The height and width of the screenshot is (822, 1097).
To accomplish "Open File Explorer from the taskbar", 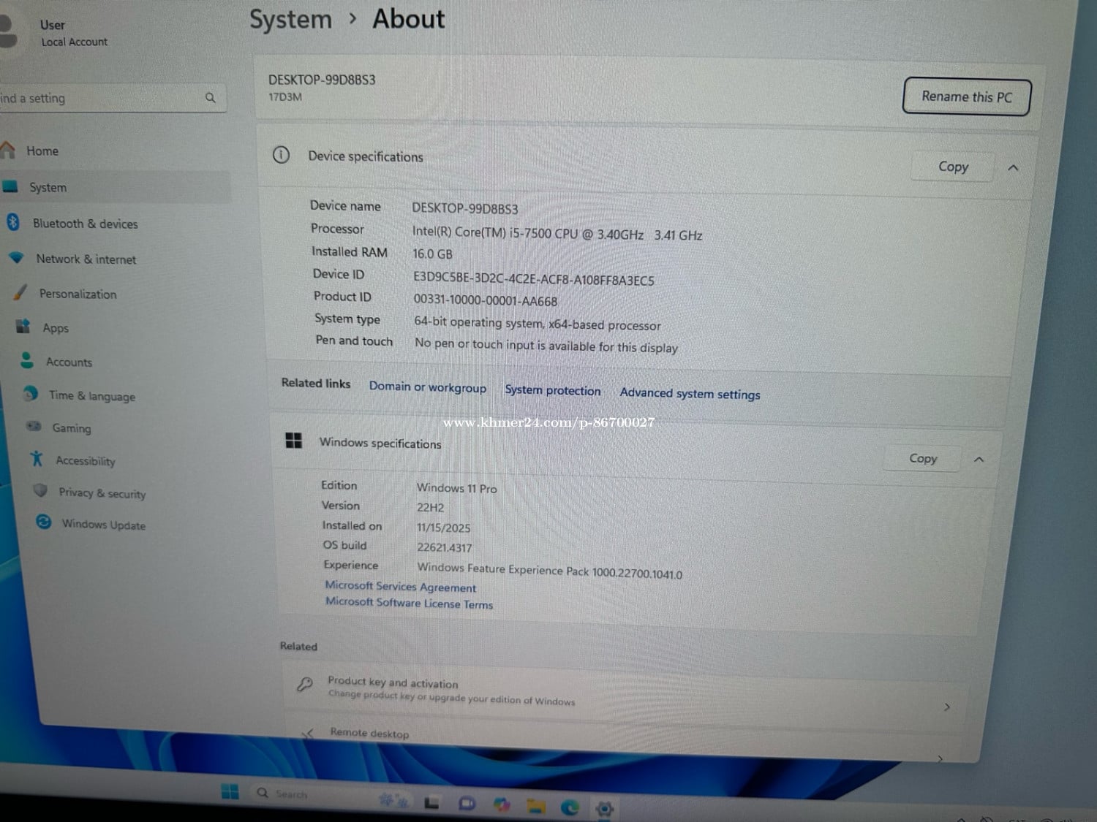I will click(x=536, y=806).
